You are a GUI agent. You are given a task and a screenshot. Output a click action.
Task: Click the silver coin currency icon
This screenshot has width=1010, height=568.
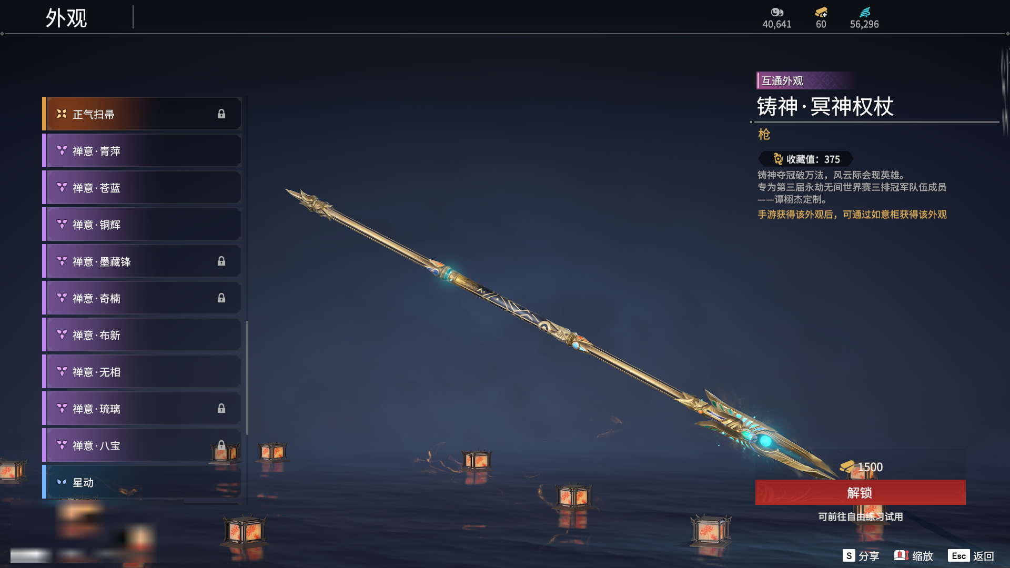pos(777,12)
